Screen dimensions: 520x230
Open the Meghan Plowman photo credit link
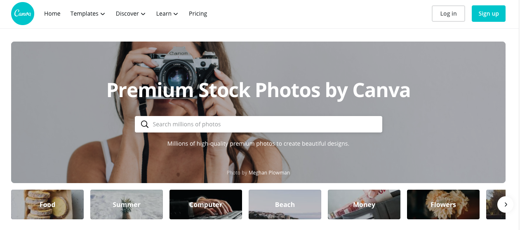click(x=269, y=173)
